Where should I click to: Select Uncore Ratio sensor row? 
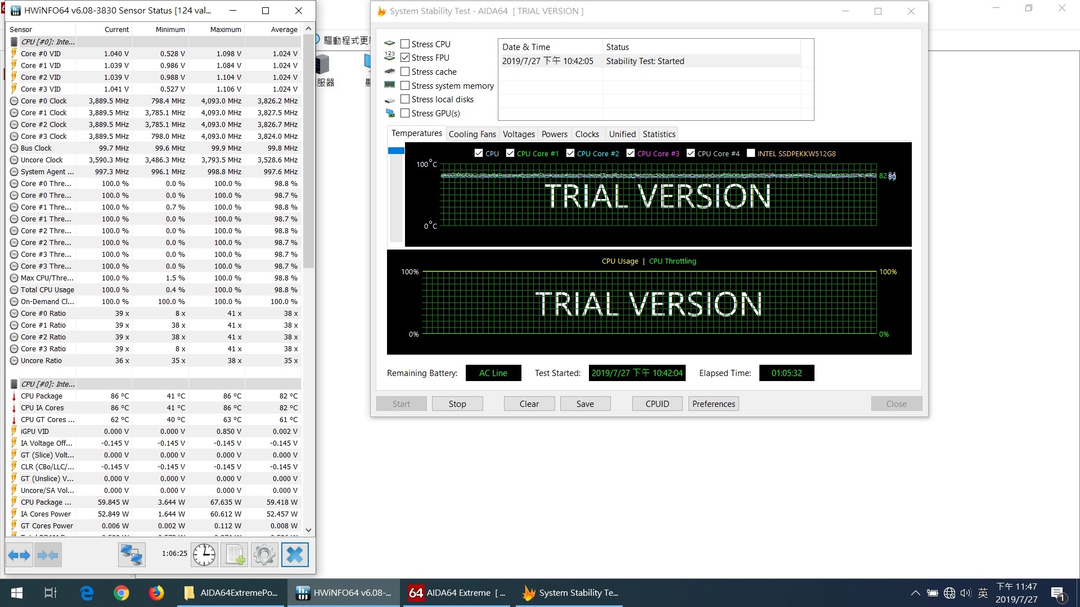coord(154,361)
